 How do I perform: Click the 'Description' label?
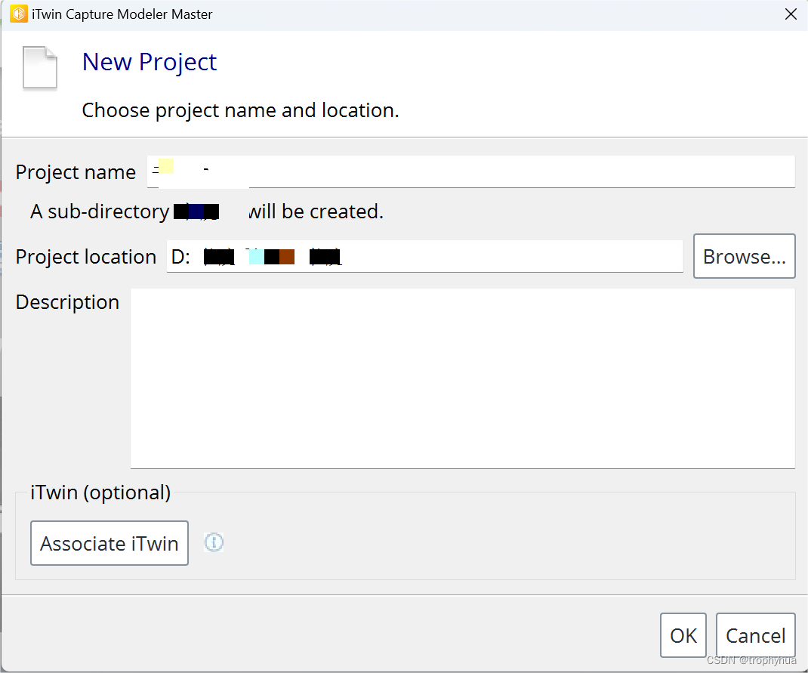click(x=67, y=302)
